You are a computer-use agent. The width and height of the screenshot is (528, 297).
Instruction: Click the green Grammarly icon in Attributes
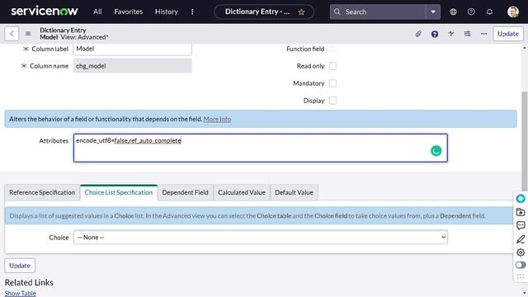(436, 151)
